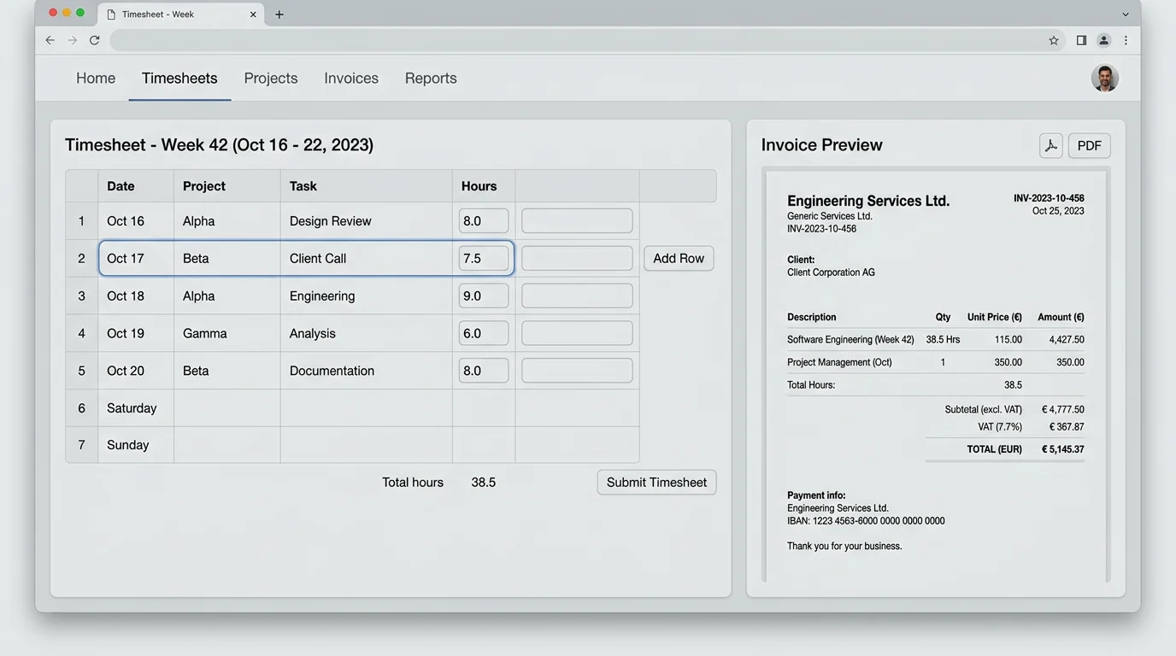Switch to the Invoices tab
This screenshot has width=1176, height=656.
coord(350,78)
